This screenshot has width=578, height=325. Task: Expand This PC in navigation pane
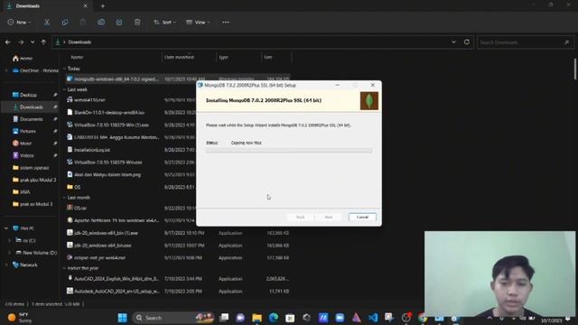(x=6, y=228)
